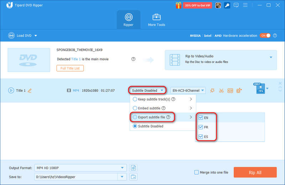Open the hamburger menu
The image size is (285, 185).
(245, 5)
